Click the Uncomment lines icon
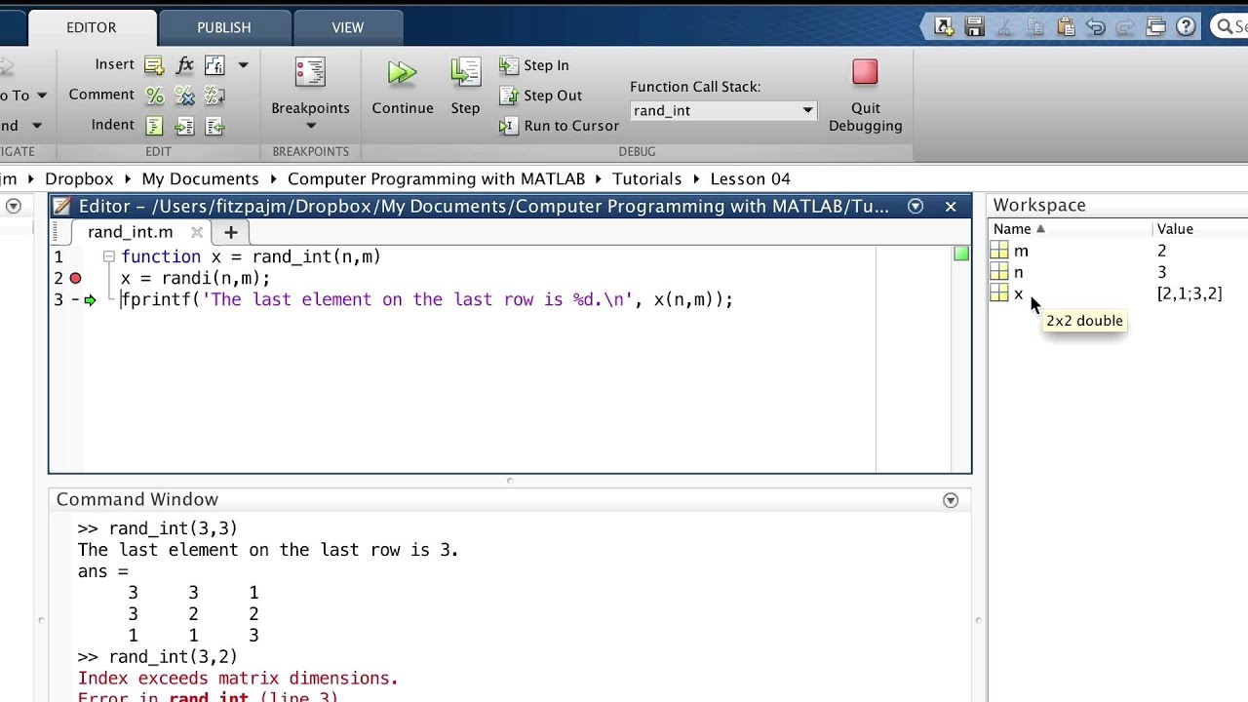The height and width of the screenshot is (702, 1248). pyautogui.click(x=184, y=96)
